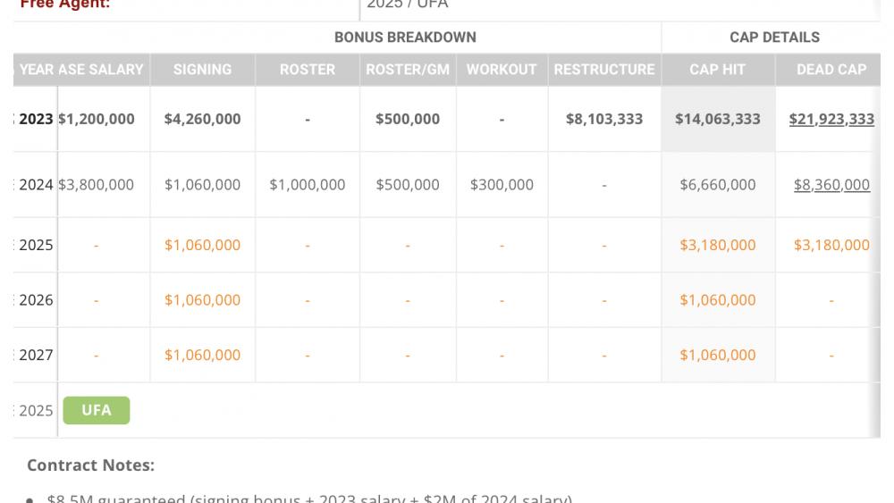The width and height of the screenshot is (894, 503).
Task: Open the $8,360,000 dead cap link
Action: click(831, 185)
